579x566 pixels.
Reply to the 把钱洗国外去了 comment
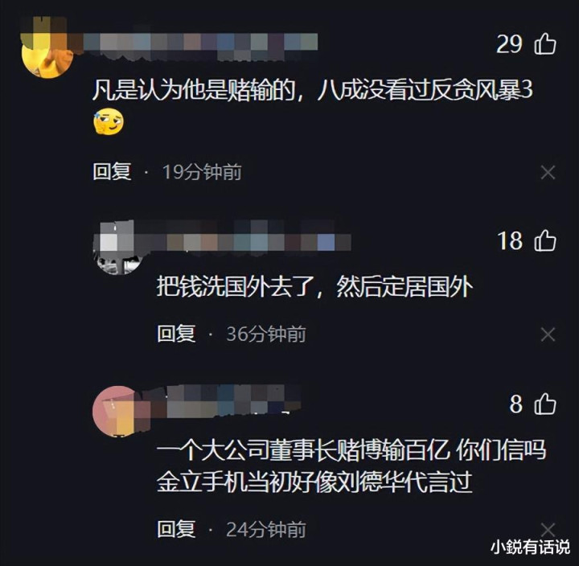pos(176,334)
